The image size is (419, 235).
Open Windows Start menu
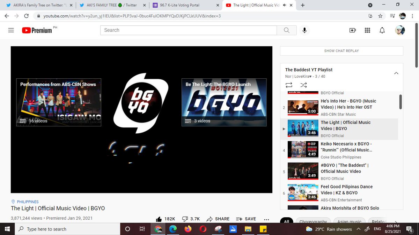7,229
